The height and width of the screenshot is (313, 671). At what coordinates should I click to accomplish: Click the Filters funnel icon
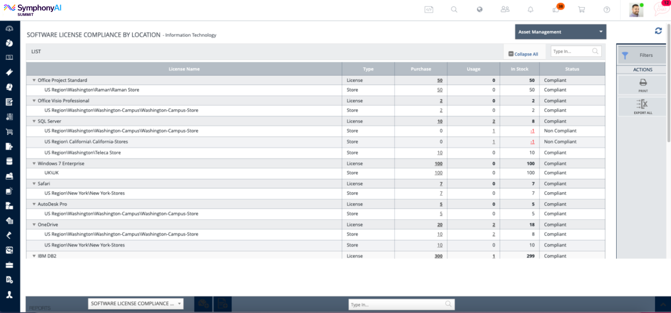click(x=625, y=55)
